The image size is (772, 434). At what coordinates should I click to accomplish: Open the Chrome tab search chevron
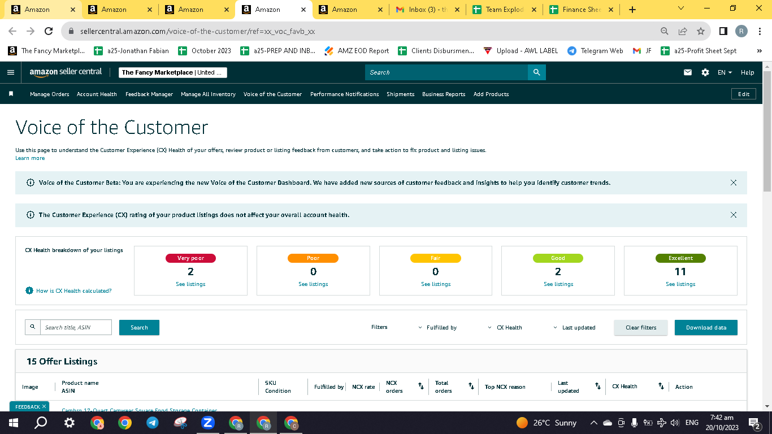click(680, 8)
